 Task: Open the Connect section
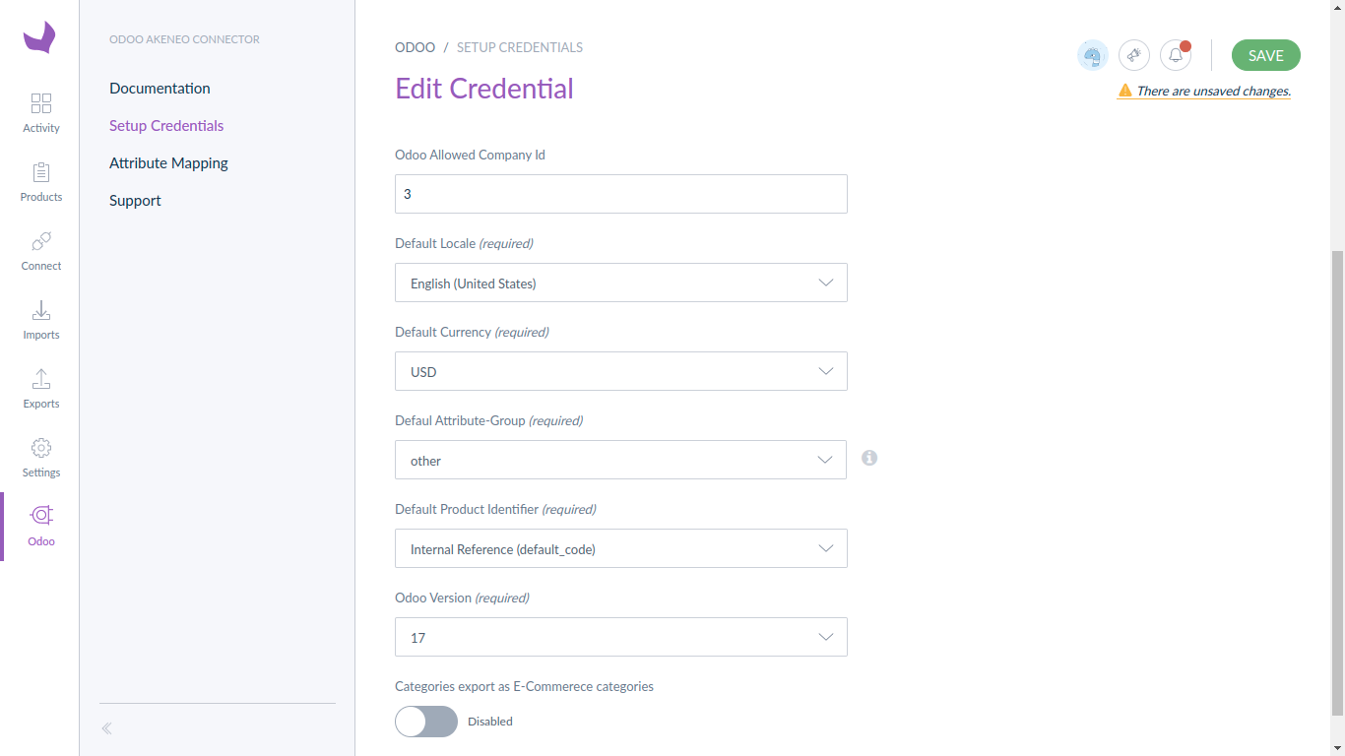40,250
